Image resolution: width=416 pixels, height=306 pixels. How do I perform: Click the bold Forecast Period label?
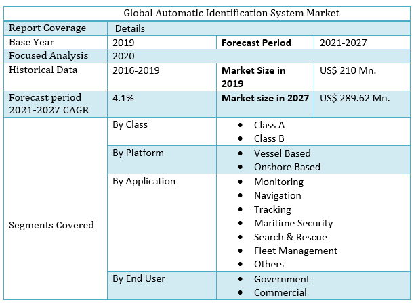(256, 43)
